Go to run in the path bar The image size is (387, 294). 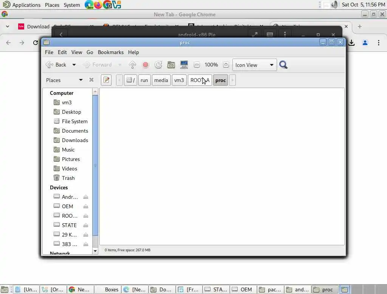(144, 80)
